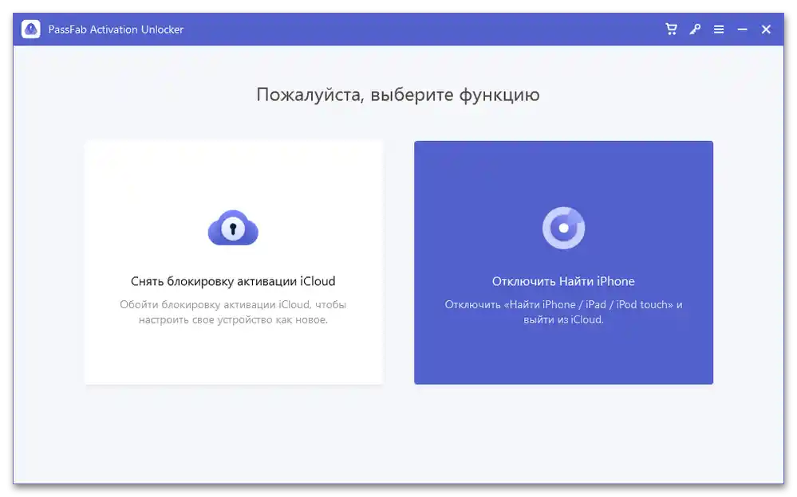
Task: Close the PassFab Activation Unlocker window
Action: (x=766, y=29)
